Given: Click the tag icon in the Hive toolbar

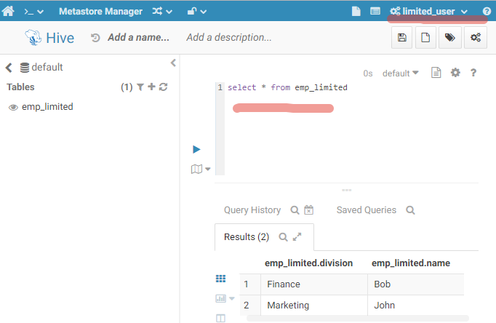Looking at the screenshot, I should tap(450, 38).
